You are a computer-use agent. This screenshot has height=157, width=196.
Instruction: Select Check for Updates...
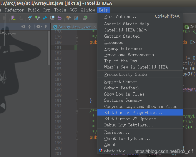[x=140, y=138]
